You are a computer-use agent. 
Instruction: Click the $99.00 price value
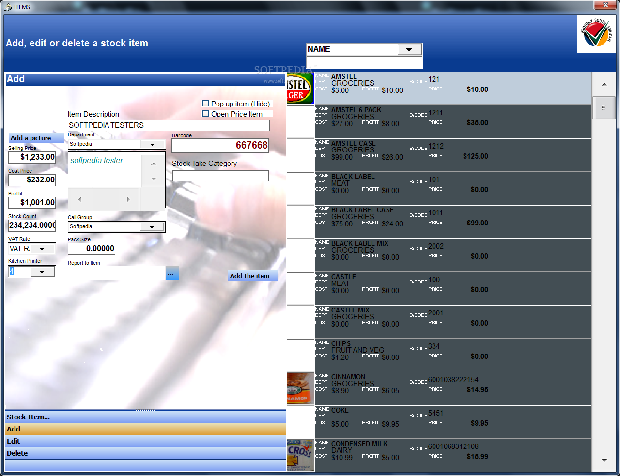(x=478, y=223)
